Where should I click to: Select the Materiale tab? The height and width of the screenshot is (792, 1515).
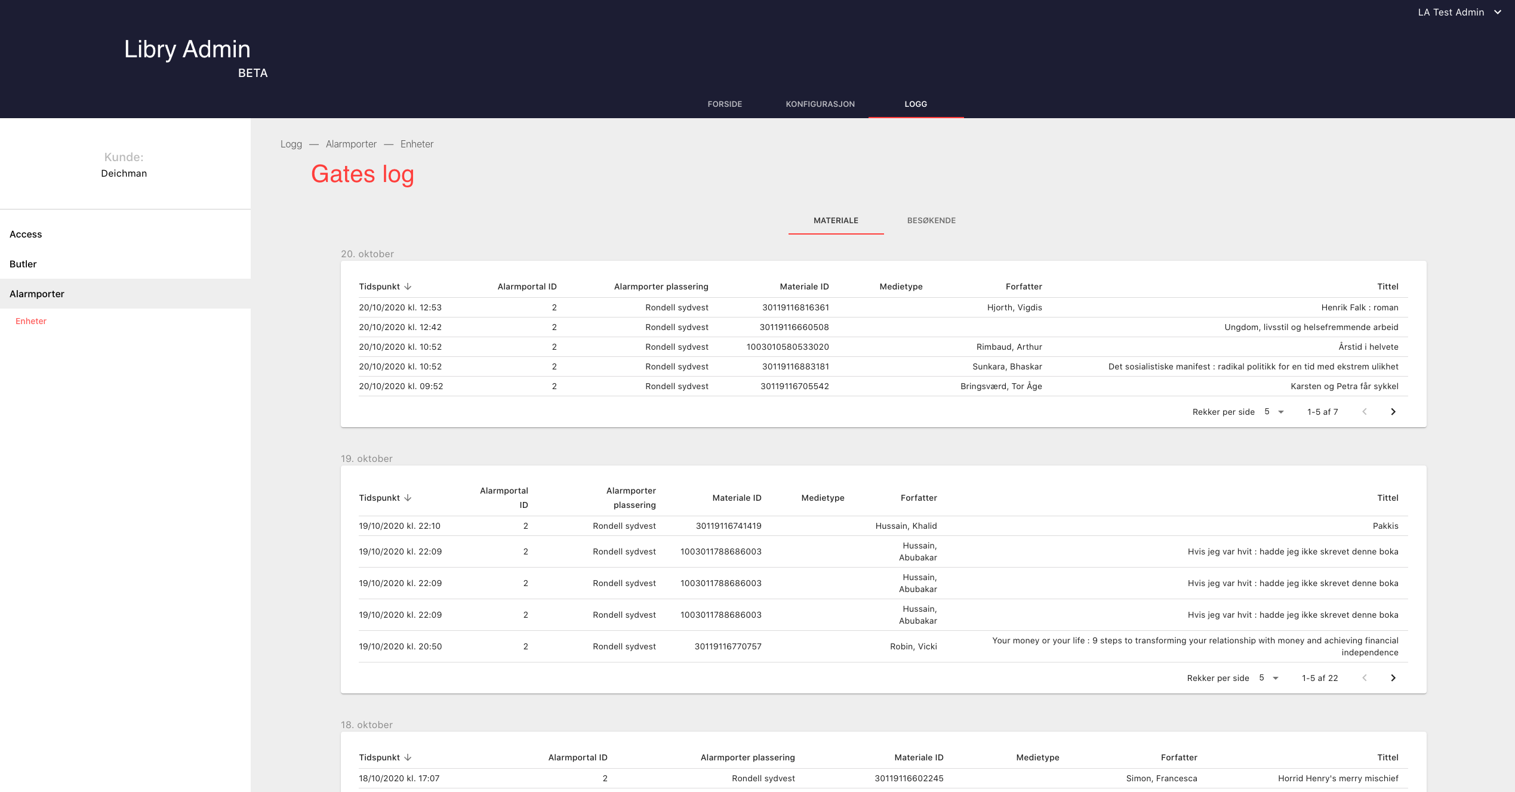pyautogui.click(x=836, y=220)
